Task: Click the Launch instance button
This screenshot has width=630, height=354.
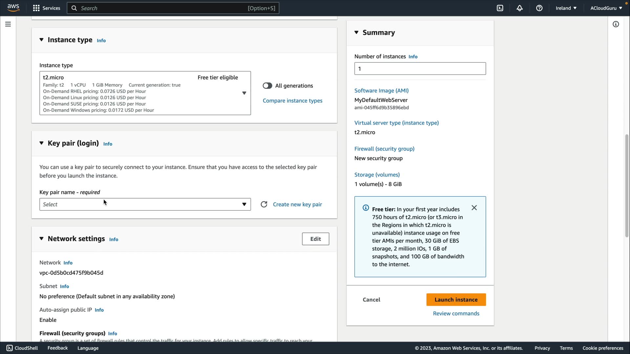Action: [456, 300]
